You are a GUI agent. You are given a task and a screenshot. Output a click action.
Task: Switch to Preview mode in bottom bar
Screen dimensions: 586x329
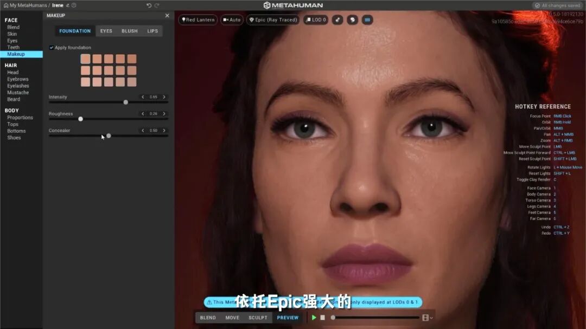(x=288, y=318)
